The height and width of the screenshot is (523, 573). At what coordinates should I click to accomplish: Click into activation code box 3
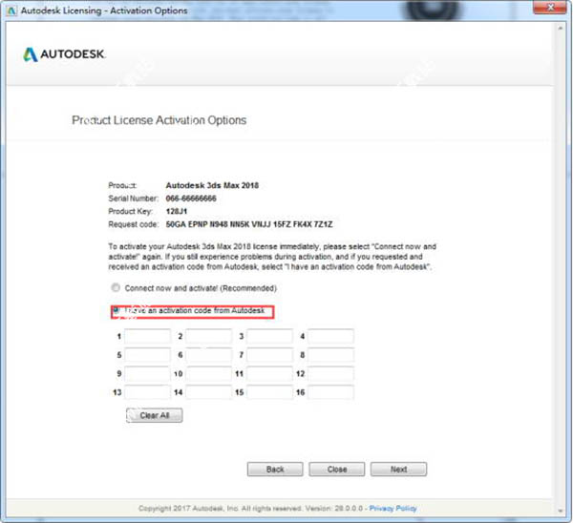(270, 337)
